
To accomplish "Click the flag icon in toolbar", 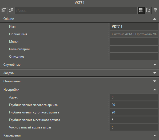I will point(148,10).
